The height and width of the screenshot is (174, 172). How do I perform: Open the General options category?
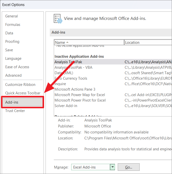pos(11,16)
